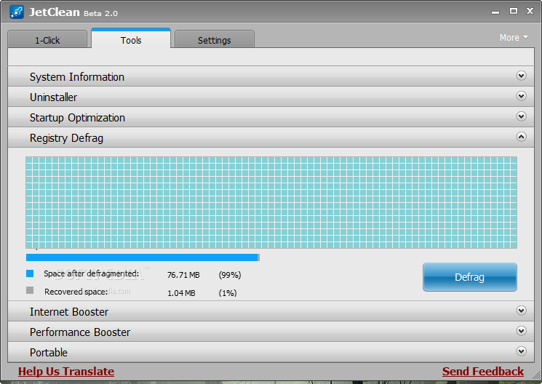
Task: Select the Tools tab
Action: point(131,39)
